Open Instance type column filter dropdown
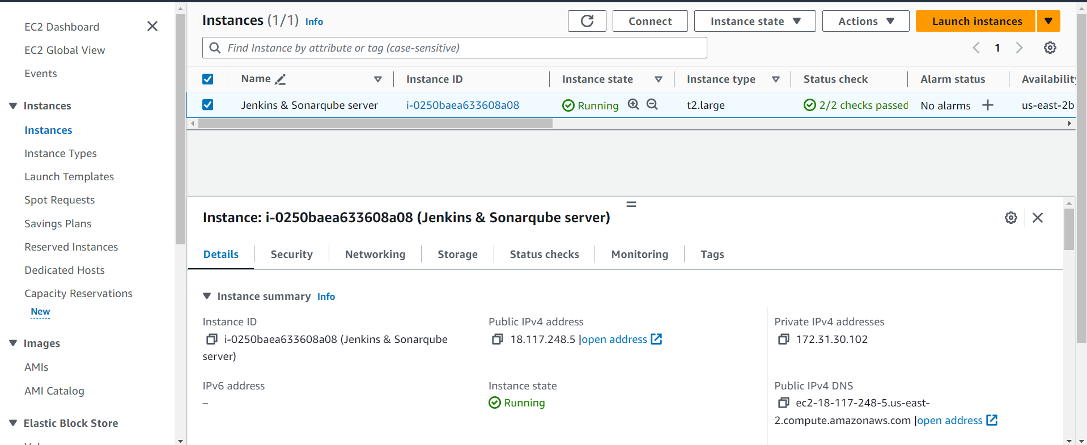1087x445 pixels. tap(776, 79)
